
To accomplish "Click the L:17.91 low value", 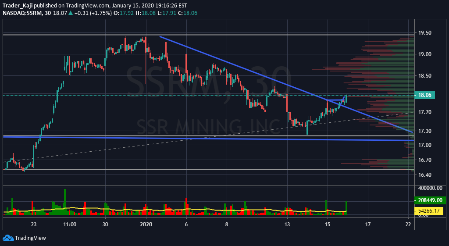I will 166,13.
